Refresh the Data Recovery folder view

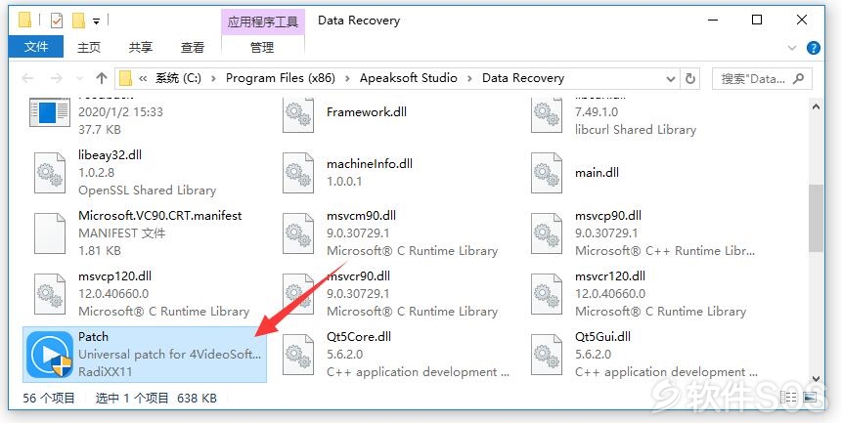(x=690, y=79)
